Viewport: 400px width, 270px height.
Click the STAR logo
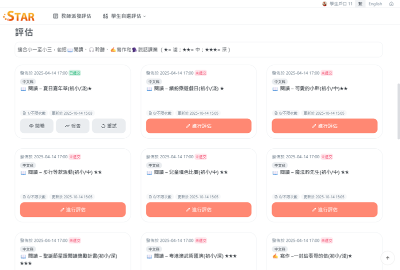click(x=19, y=16)
